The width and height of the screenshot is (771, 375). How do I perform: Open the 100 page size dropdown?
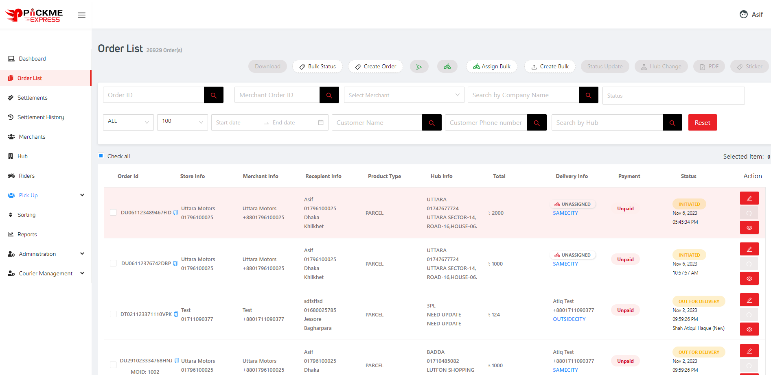tap(182, 122)
